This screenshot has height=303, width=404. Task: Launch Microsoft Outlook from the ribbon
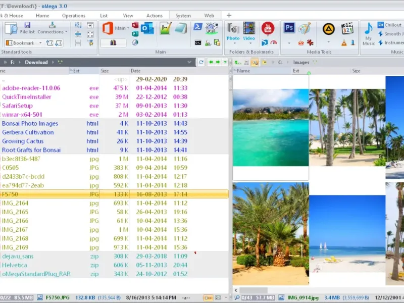tap(147, 28)
